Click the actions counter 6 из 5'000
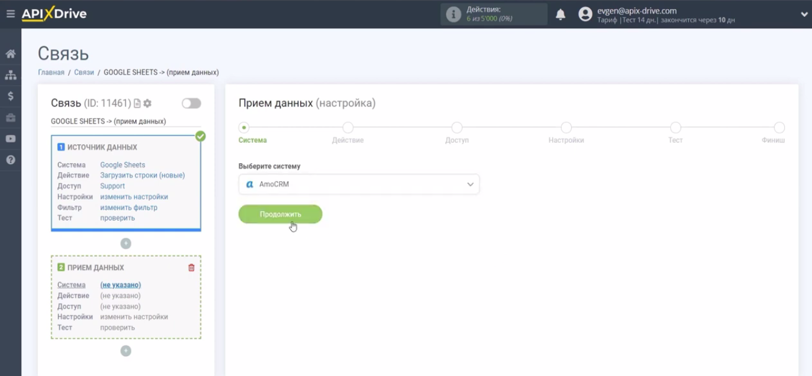Screen dimensions: 812x376 tap(489, 19)
